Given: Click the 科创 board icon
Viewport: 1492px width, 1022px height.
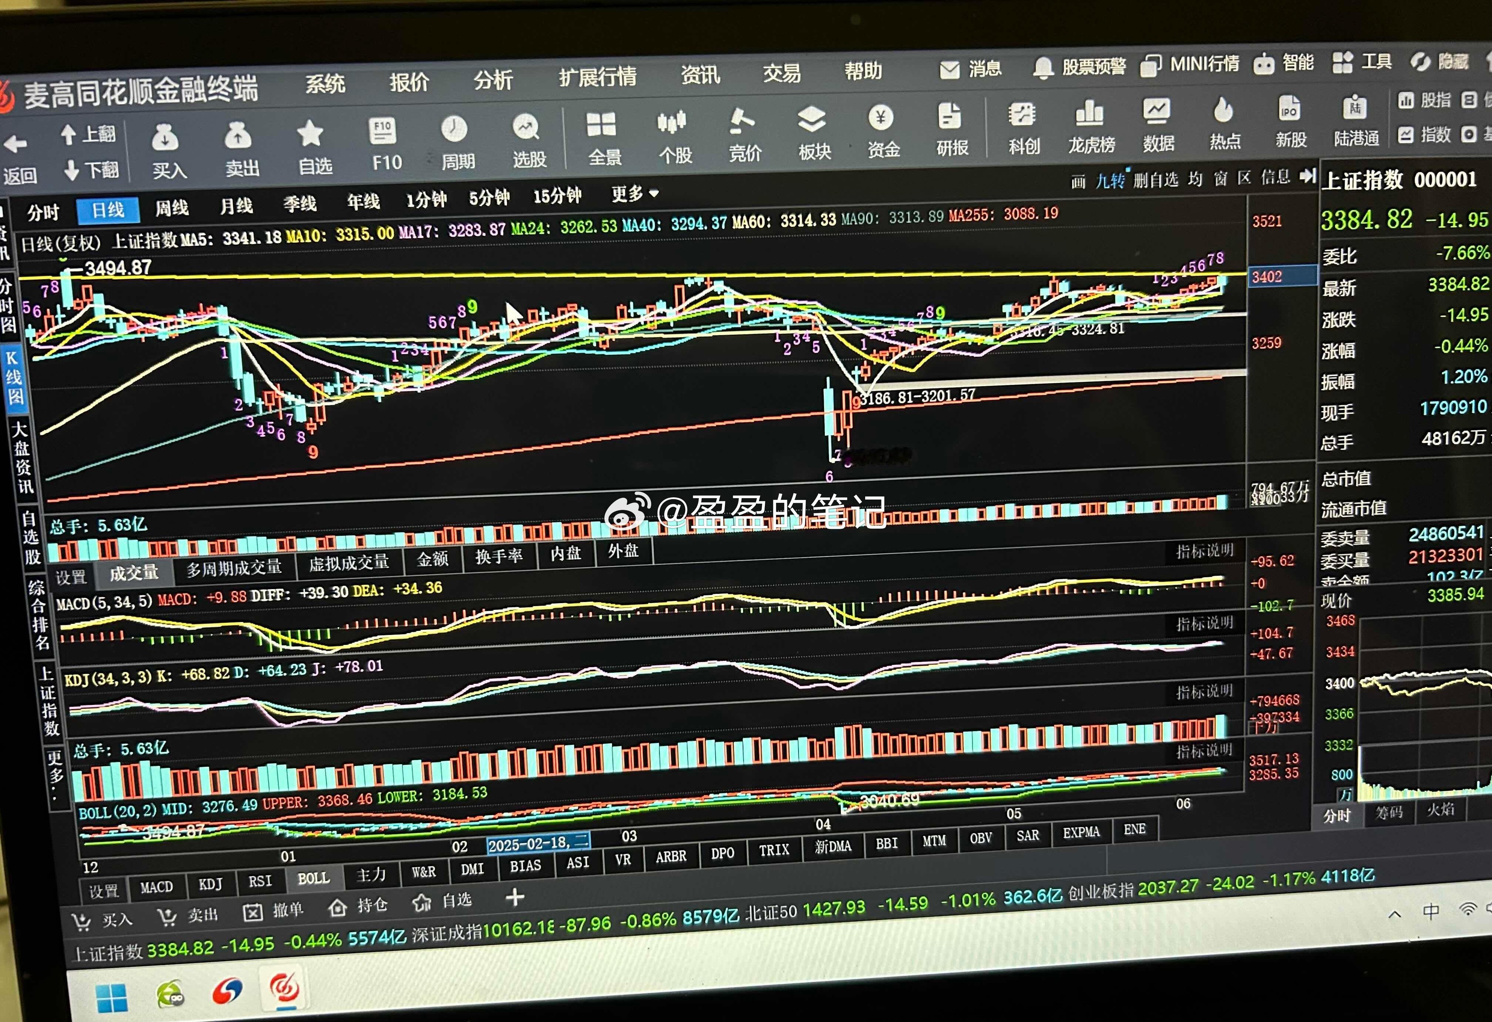Looking at the screenshot, I should pos(1021,114).
